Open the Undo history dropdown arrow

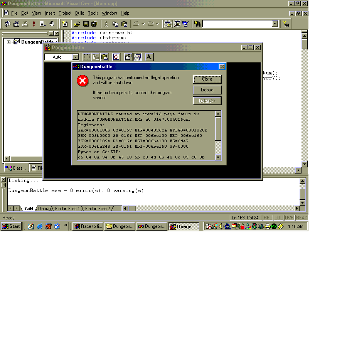pos(143,24)
